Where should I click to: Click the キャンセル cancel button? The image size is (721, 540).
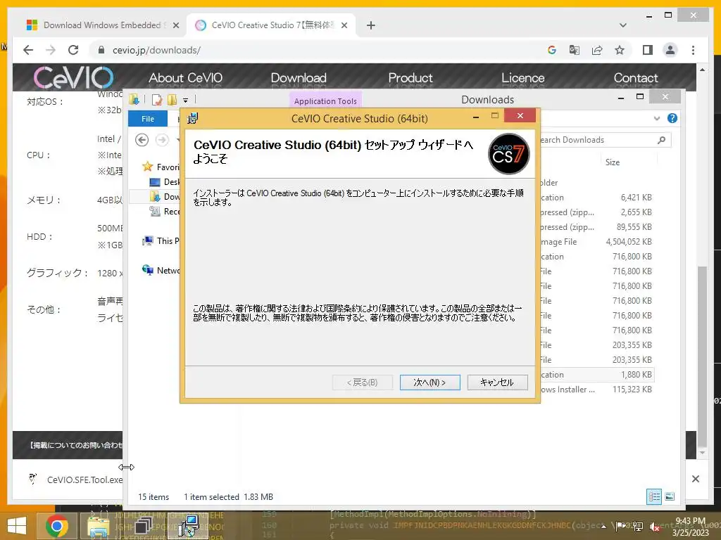[x=497, y=382]
